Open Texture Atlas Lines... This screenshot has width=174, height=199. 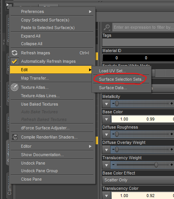click(52, 96)
